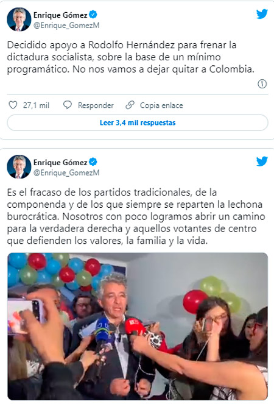Open Enrique Gómez avatar on second tweet
The image size is (274, 404).
click(x=19, y=167)
